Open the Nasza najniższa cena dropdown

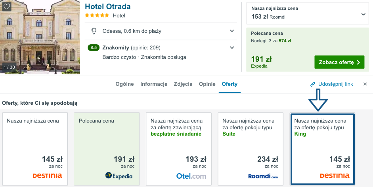pos(307,13)
